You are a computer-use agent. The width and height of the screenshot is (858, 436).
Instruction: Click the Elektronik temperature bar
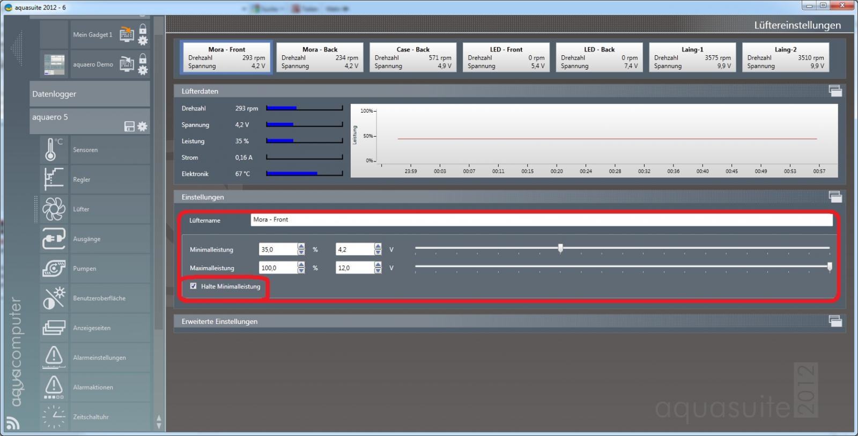[305, 173]
